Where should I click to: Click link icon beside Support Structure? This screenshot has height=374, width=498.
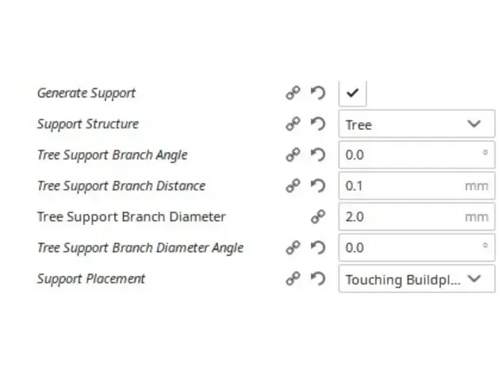[x=293, y=124]
